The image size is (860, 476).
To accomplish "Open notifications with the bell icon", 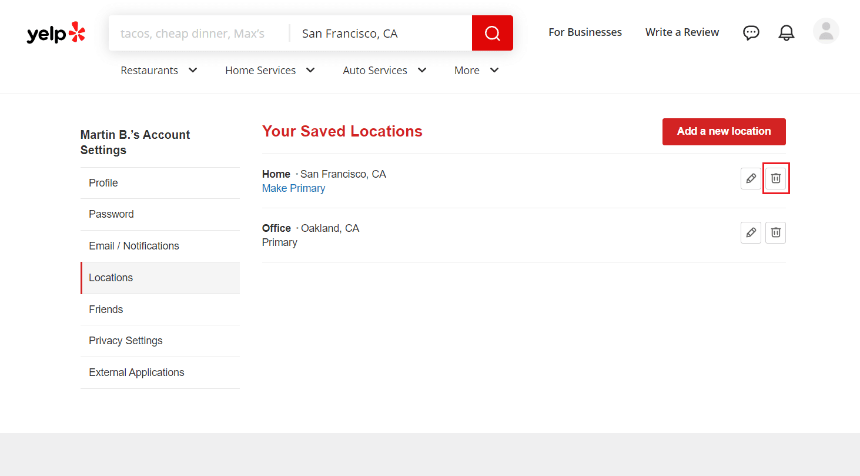I will (x=787, y=32).
